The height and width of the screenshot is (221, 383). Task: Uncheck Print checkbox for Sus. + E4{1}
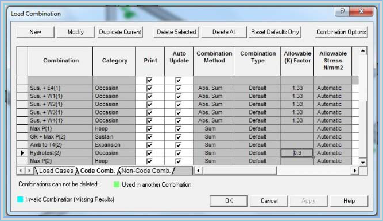pos(149,88)
